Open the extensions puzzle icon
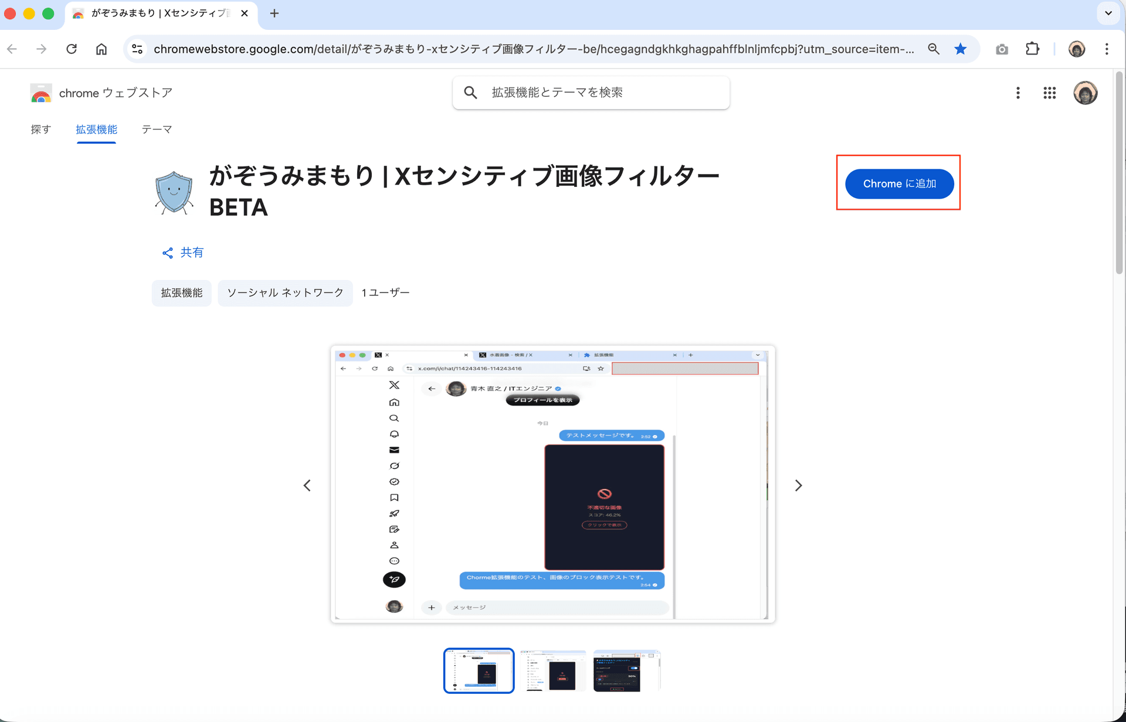Image resolution: width=1126 pixels, height=722 pixels. pos(1032,49)
